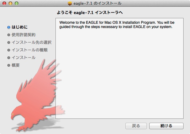Click the blue bullet beside はじめに
This screenshot has height=134, width=190.
pos(9,27)
